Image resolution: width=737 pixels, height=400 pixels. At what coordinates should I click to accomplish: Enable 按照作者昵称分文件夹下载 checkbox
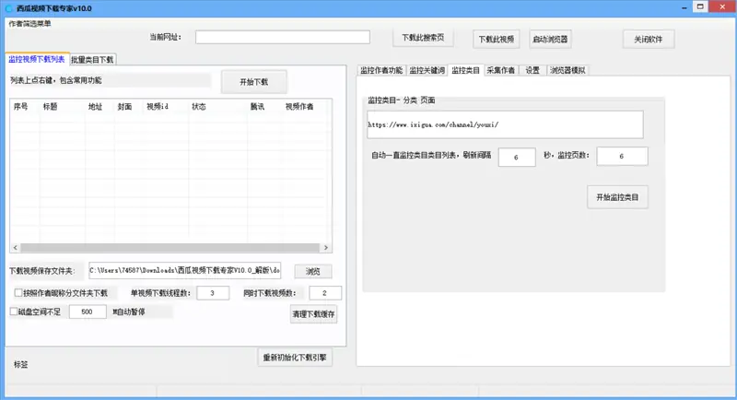pyautogui.click(x=18, y=293)
